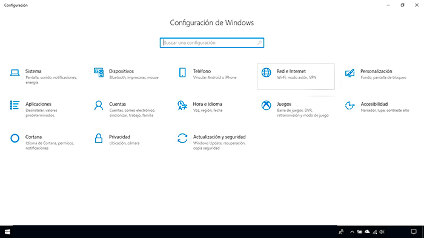Viewport: 424px width, 238px height.
Task: Open the Windows Start menu
Action: pyautogui.click(x=7, y=232)
